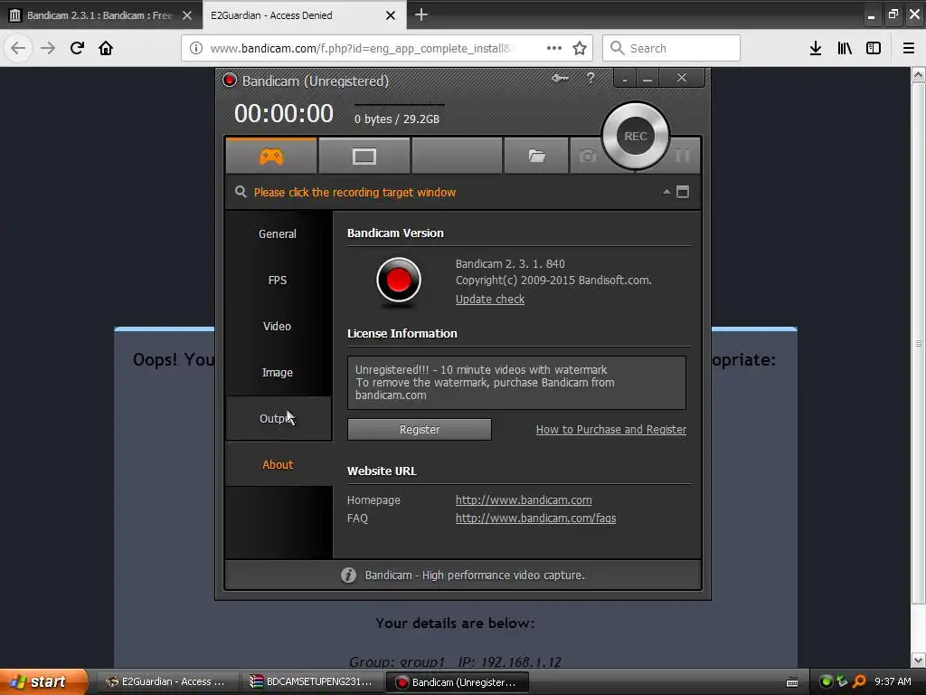Click the Firefox address bar URL

tap(360, 49)
